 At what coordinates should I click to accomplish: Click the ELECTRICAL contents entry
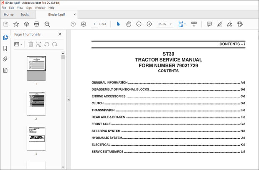click(x=168, y=145)
